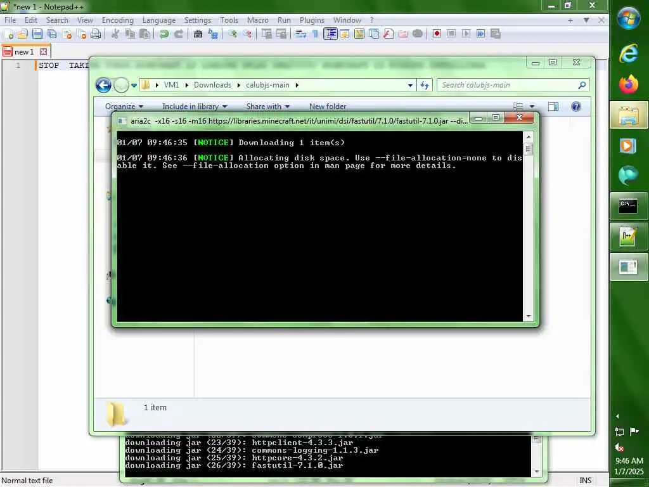Image resolution: width=649 pixels, height=487 pixels.
Task: Click the Windows Start orb
Action: pyautogui.click(x=628, y=18)
